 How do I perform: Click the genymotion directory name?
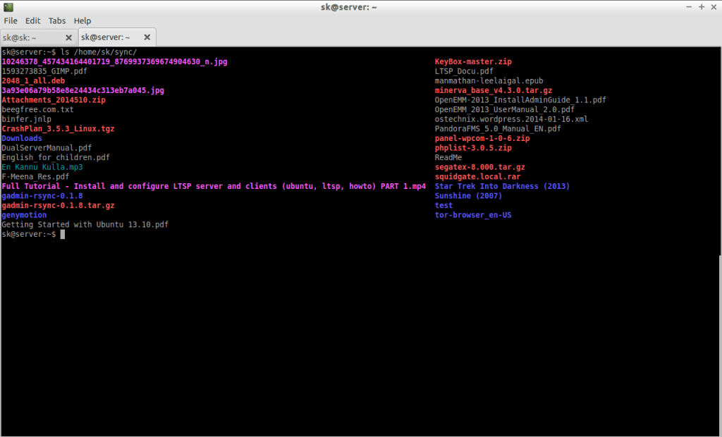(24, 215)
